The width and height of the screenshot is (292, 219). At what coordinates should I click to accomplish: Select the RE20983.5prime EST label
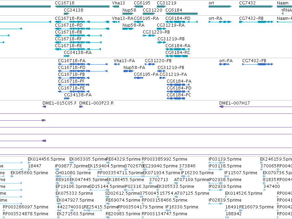[123, 214]
